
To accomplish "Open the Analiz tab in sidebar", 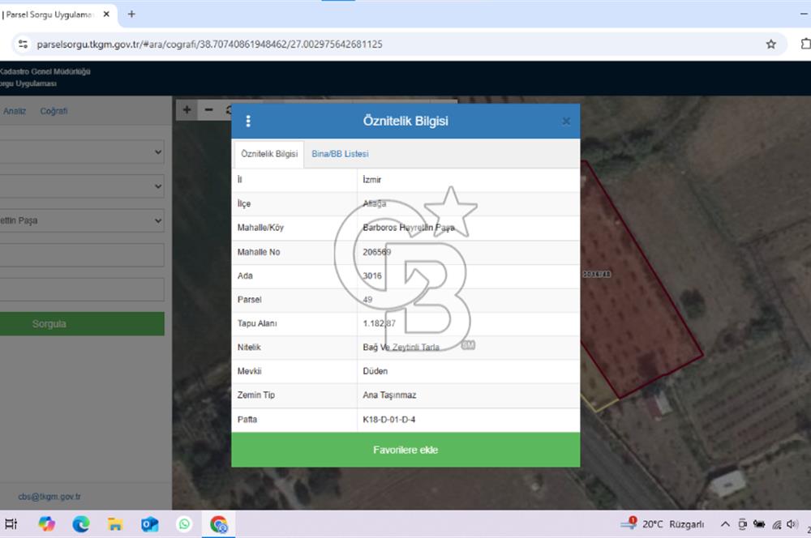I will coord(15,111).
